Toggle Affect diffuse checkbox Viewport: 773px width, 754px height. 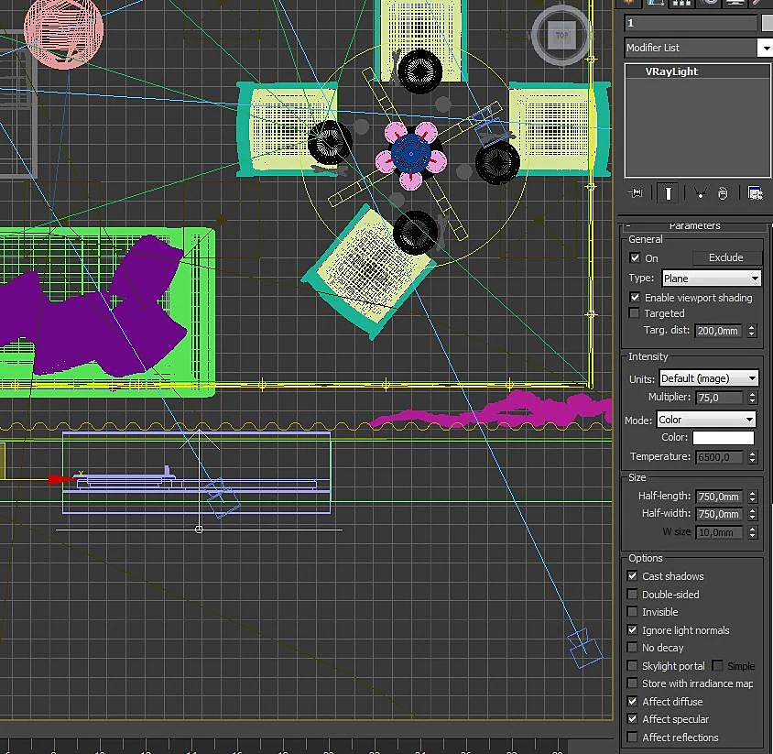coord(633,701)
